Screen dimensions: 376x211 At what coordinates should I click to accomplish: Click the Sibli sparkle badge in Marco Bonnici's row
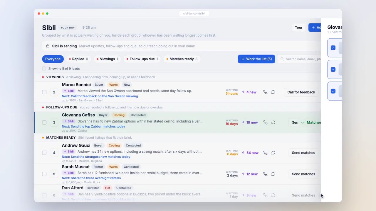click(69, 91)
